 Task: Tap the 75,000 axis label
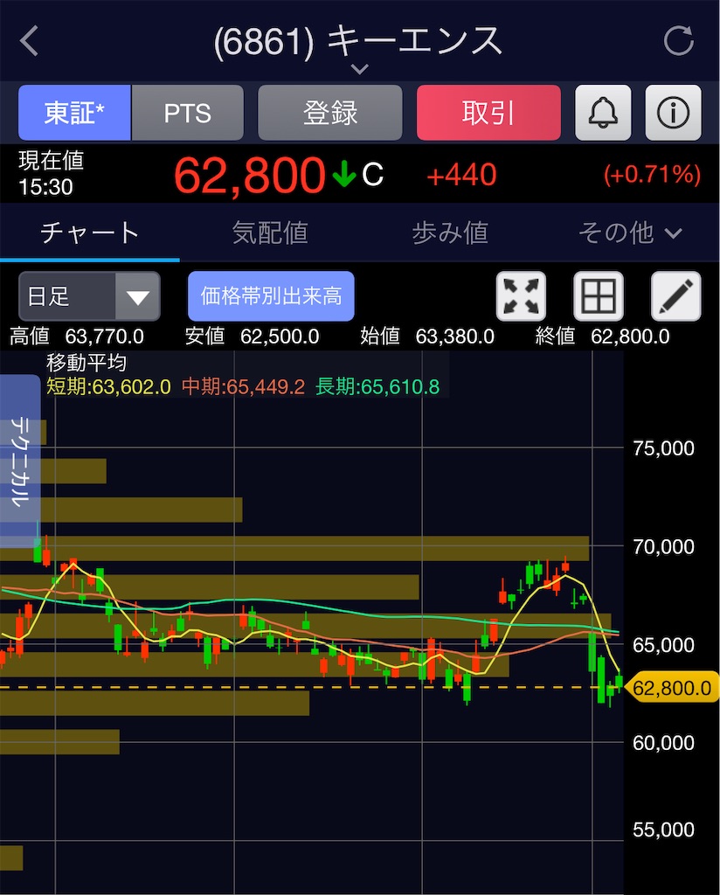tap(663, 448)
